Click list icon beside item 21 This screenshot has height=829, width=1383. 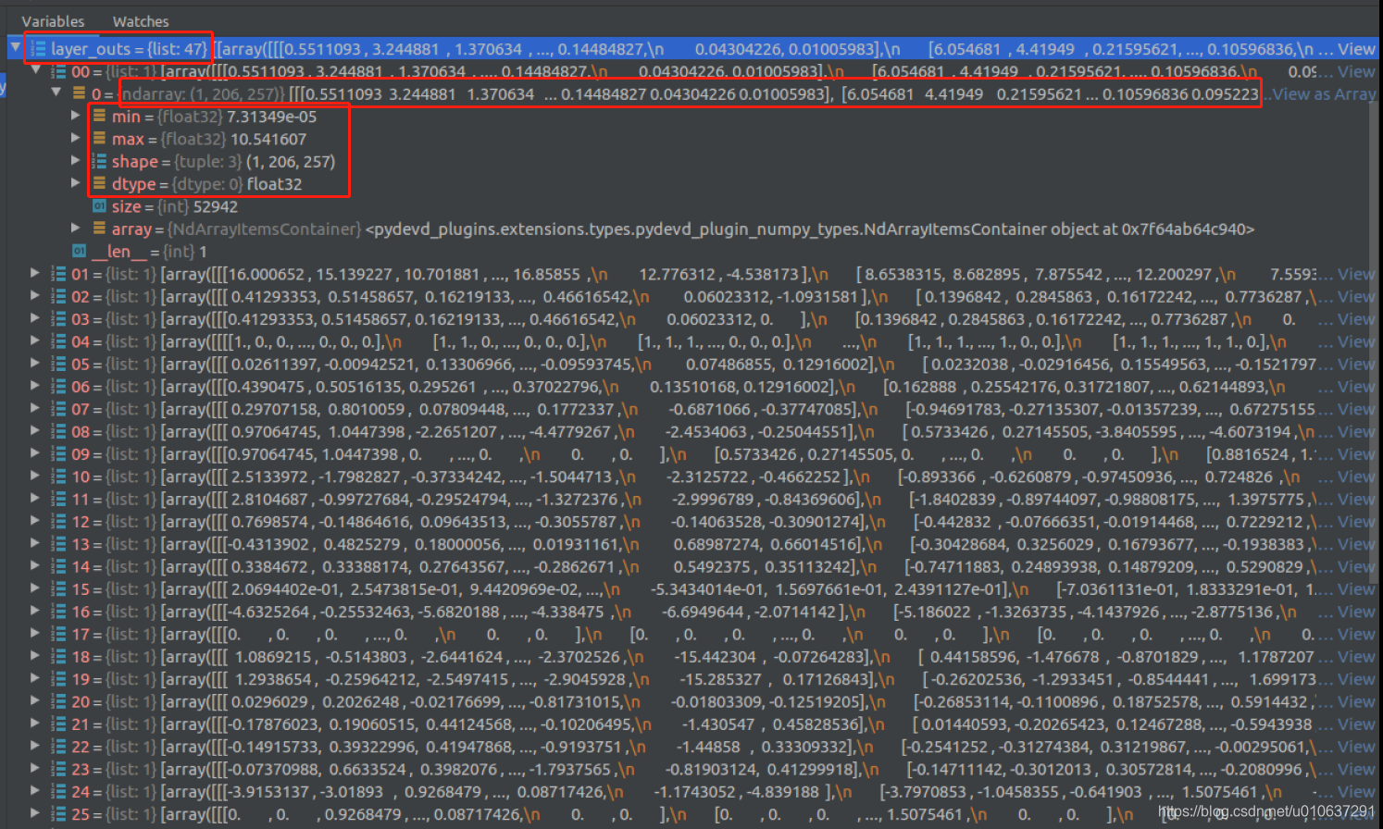[58, 724]
